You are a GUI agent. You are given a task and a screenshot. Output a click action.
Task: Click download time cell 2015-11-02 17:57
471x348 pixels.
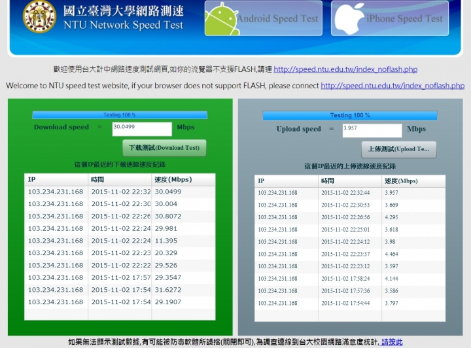(120, 278)
